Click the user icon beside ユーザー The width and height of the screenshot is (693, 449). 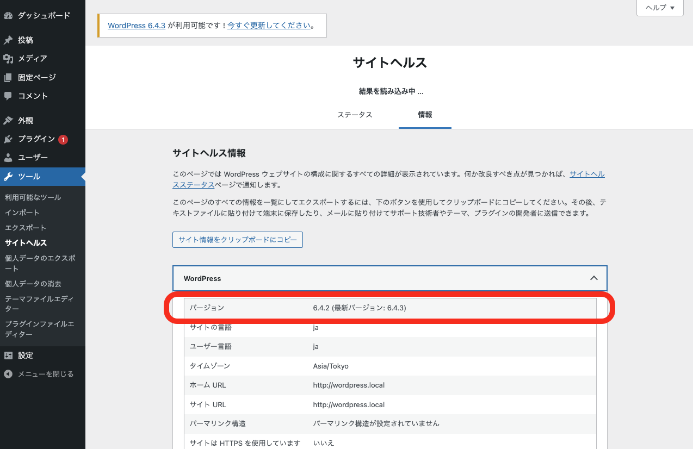coord(8,158)
